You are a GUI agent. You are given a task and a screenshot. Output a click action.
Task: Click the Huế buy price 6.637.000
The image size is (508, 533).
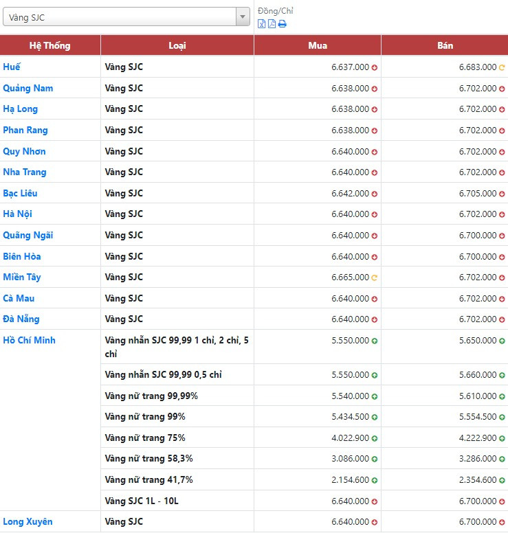point(350,67)
